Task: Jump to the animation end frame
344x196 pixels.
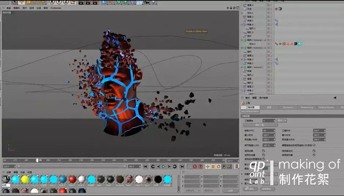Action: click(182, 166)
